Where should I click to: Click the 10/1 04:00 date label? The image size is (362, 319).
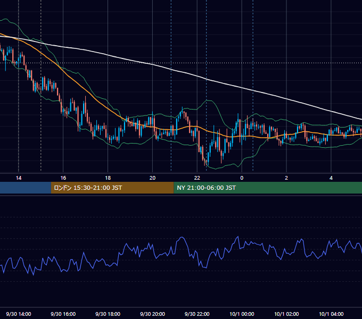331,314
